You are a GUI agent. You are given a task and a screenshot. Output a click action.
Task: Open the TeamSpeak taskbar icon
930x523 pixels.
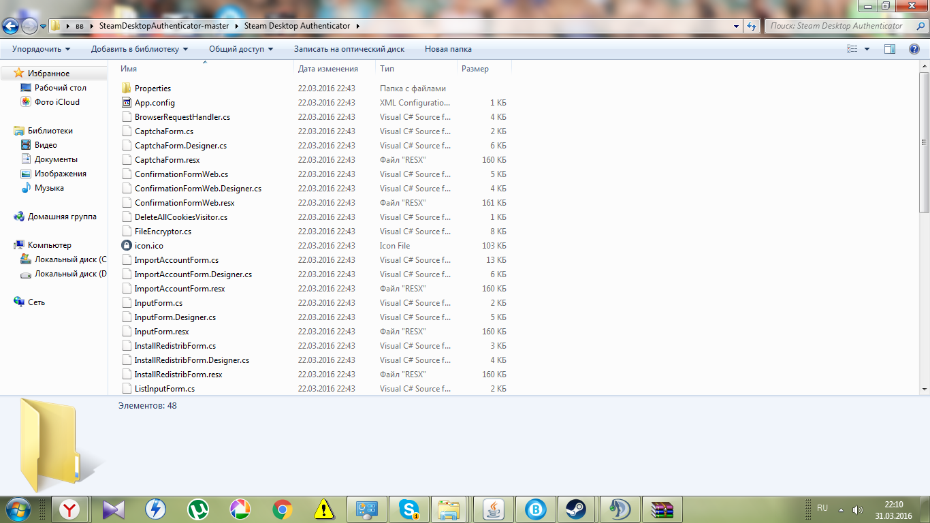click(x=620, y=509)
